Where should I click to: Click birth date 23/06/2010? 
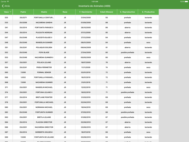(x=86, y=127)
